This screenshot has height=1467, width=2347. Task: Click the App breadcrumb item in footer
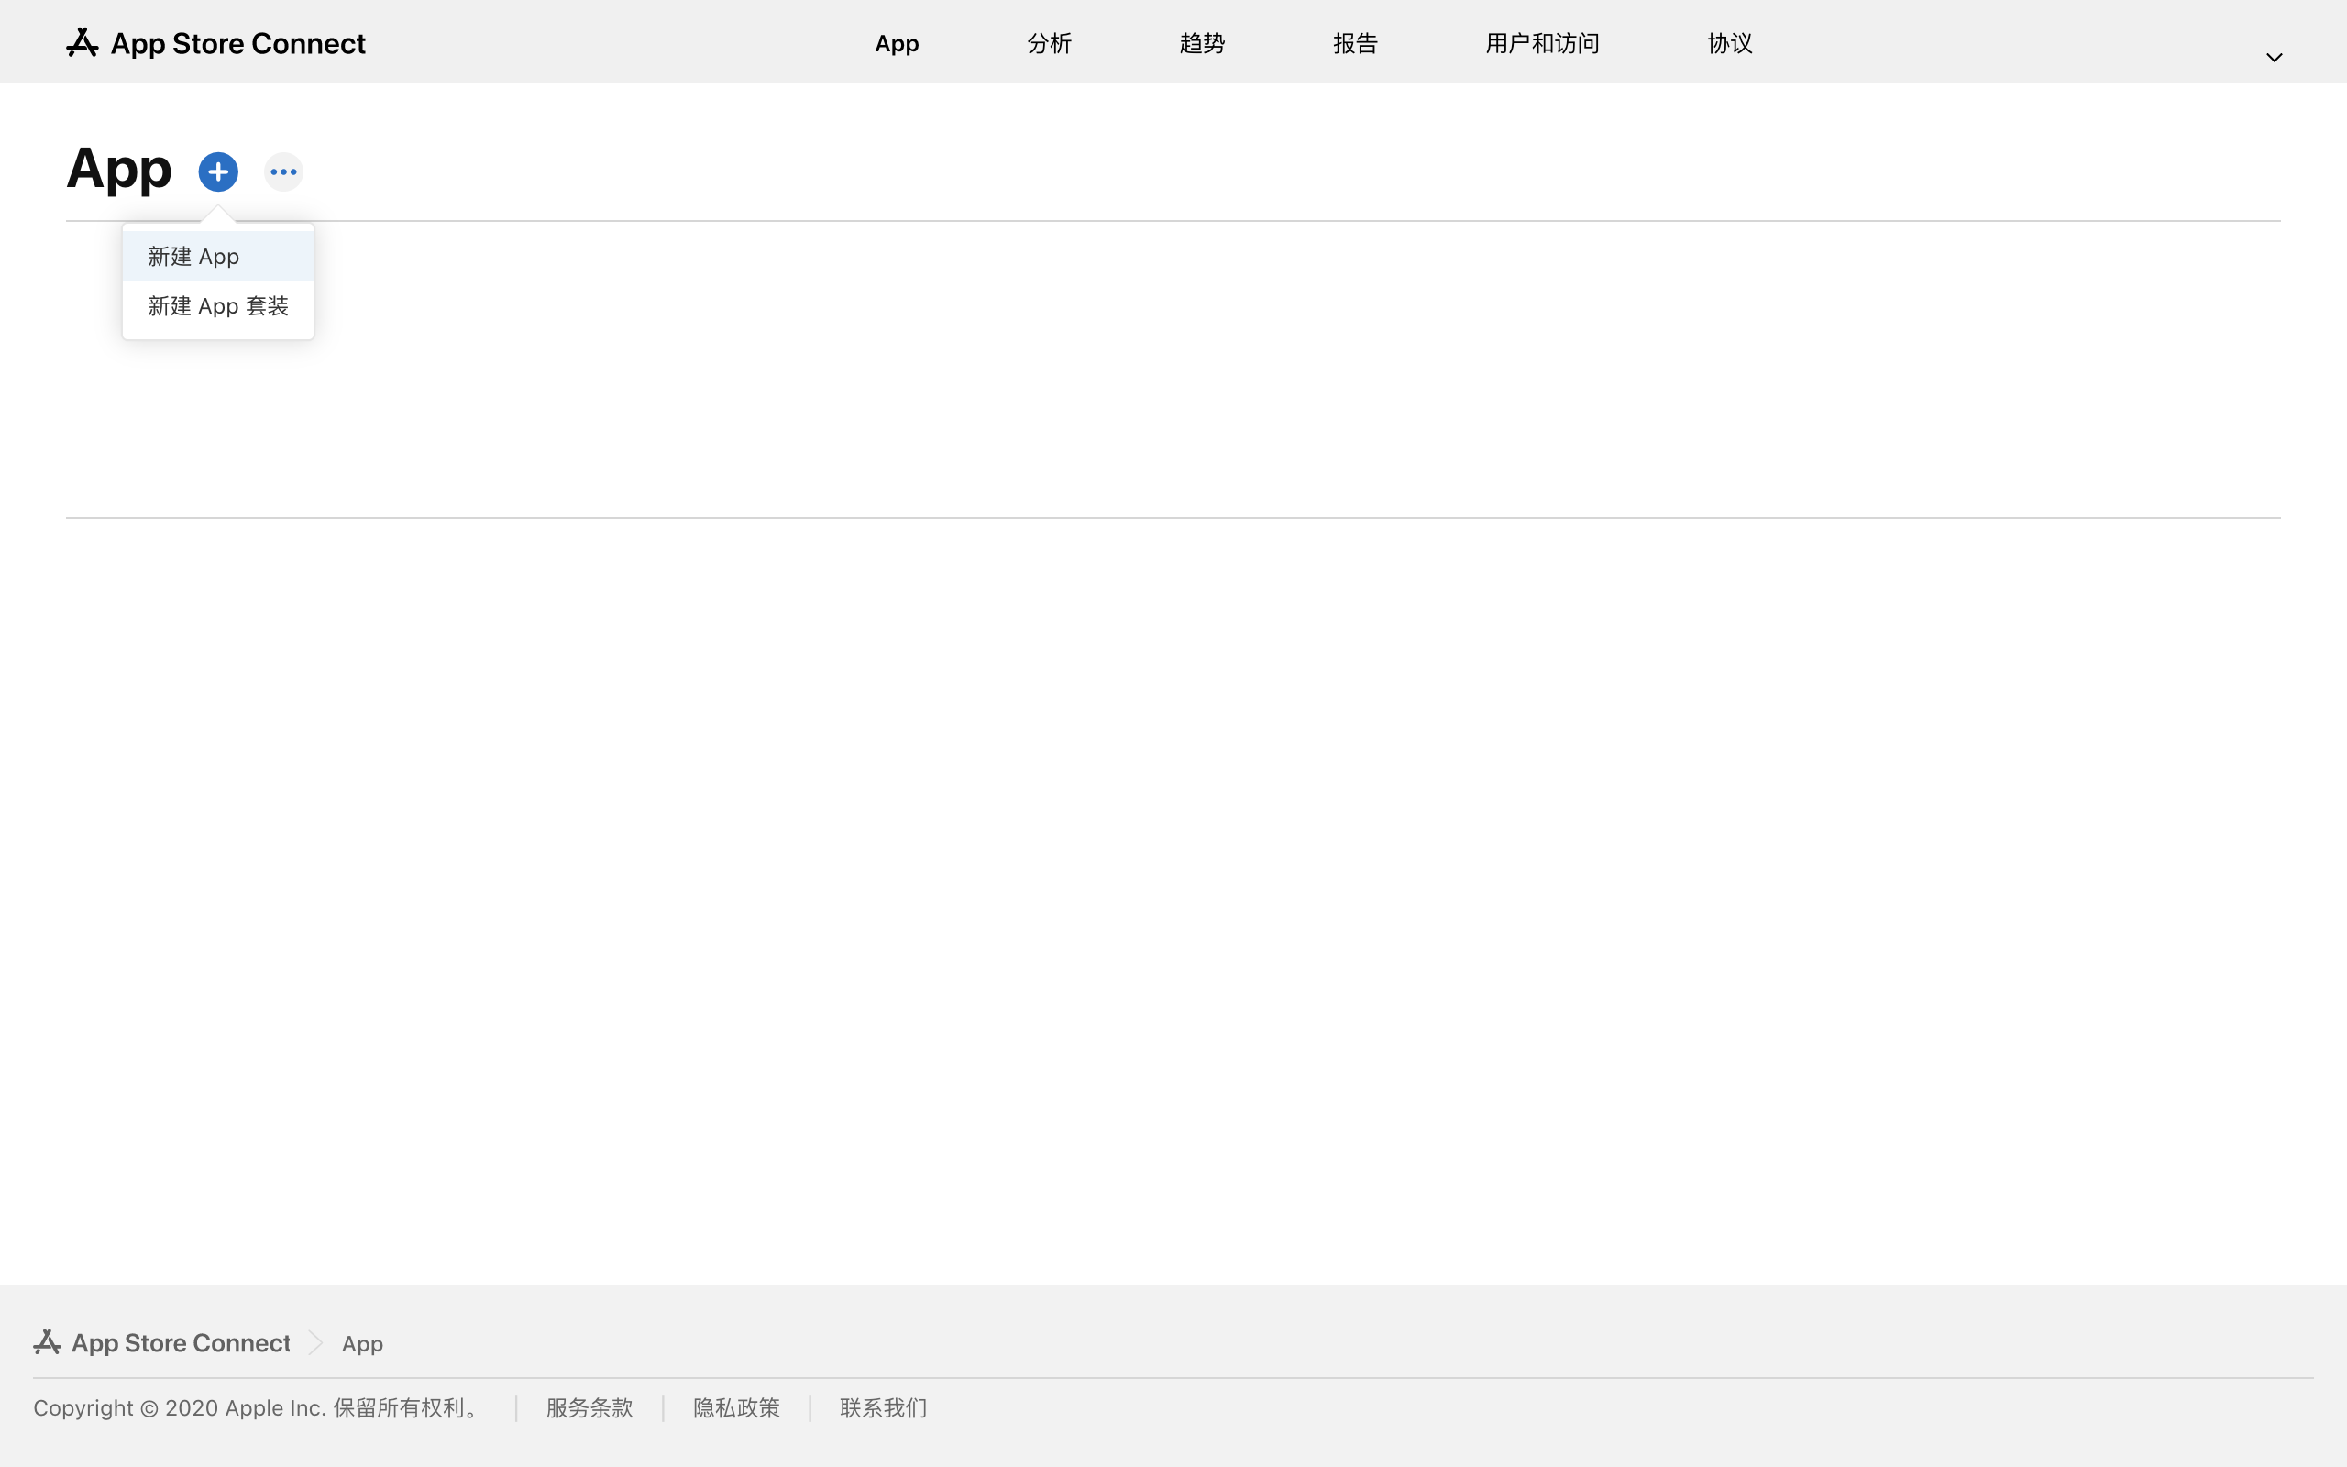[x=362, y=1344]
